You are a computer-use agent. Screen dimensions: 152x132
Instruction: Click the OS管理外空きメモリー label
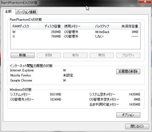click(104, 99)
